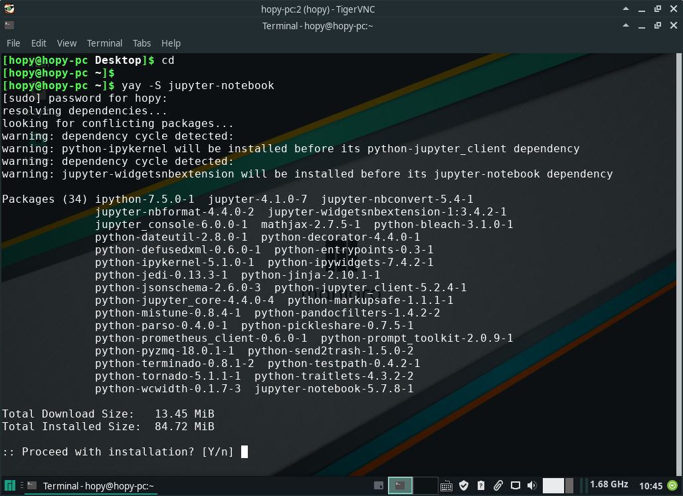Image resolution: width=683 pixels, height=496 pixels.
Task: Click the 10:45 clock
Action: point(650,485)
